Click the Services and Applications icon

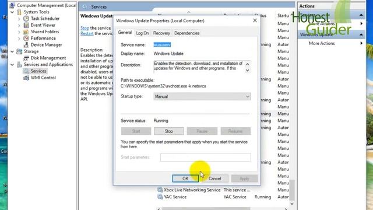coord(19,65)
